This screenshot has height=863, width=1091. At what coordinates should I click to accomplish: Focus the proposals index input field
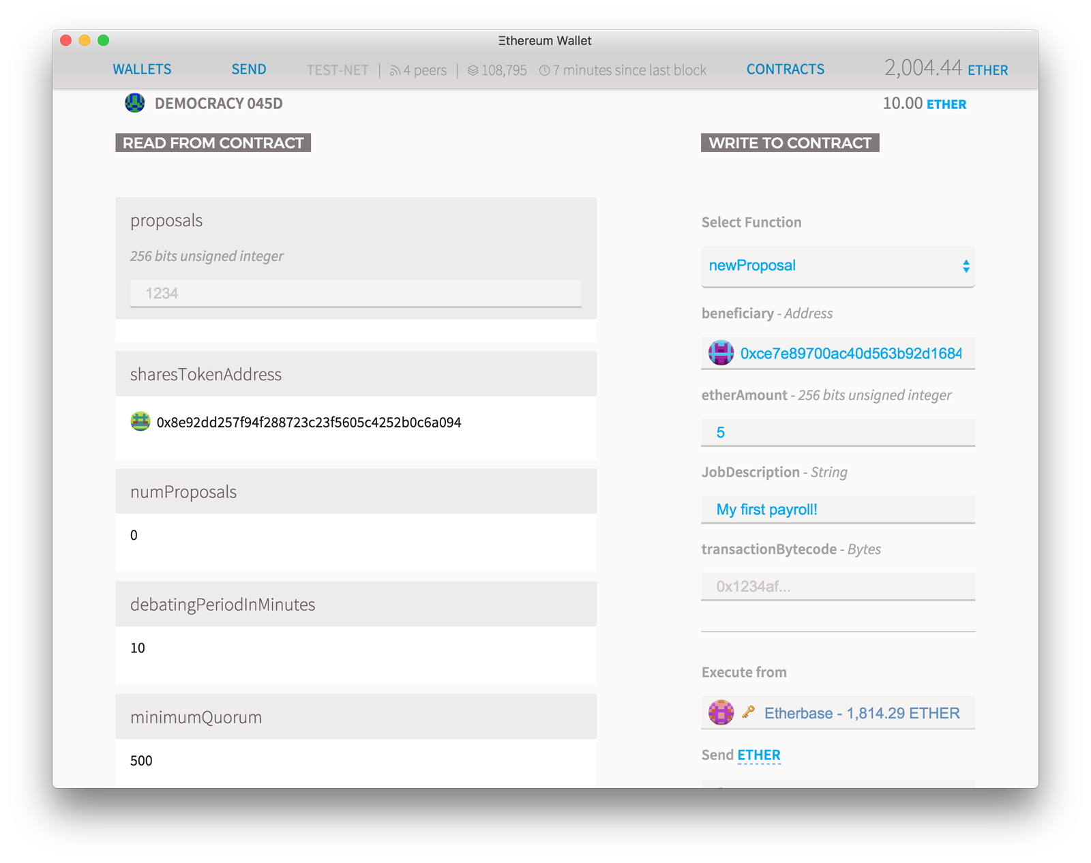click(355, 294)
